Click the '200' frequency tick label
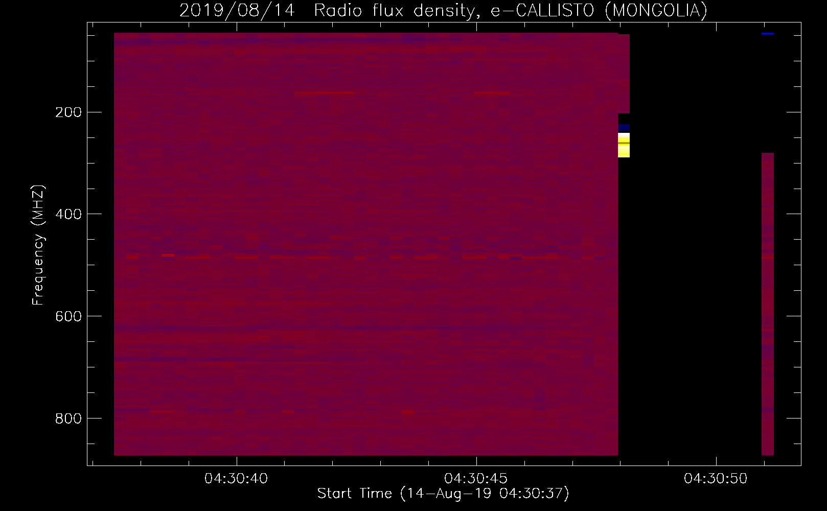The height and width of the screenshot is (511, 827). tap(68, 112)
